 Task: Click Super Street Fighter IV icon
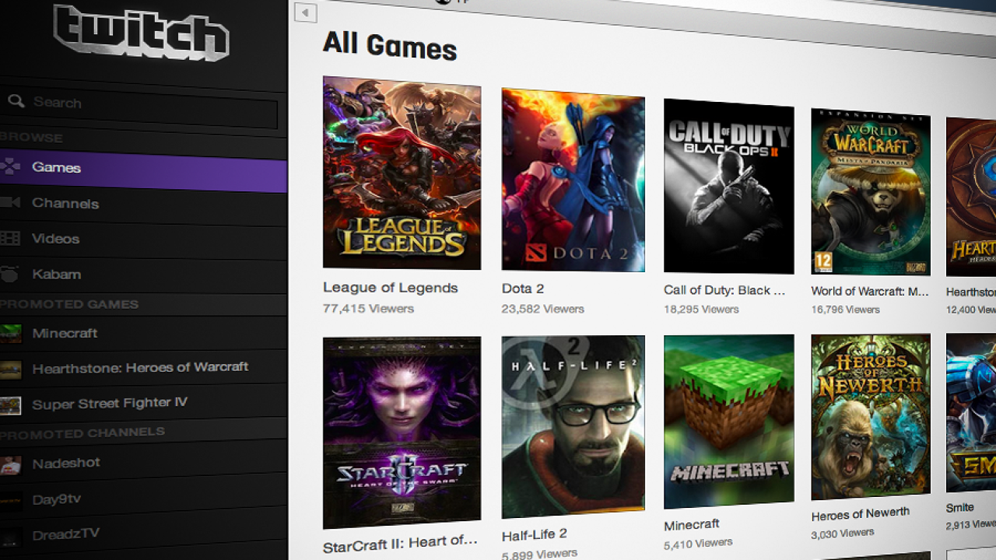coord(10,405)
